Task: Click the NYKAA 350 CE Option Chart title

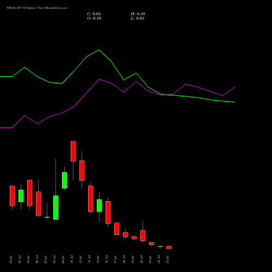Action: point(37,8)
